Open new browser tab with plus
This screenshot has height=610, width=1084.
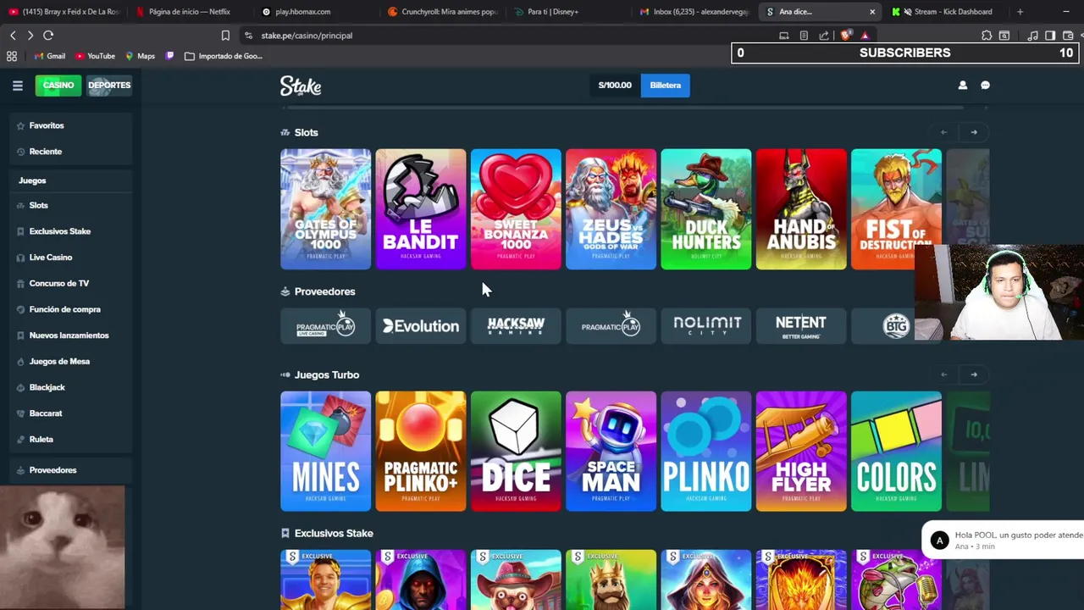coord(1020,12)
